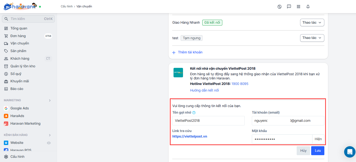The height and width of the screenshot is (162, 356).
Task: Go to Sản phẩm menu item
Action: pos(18,51)
